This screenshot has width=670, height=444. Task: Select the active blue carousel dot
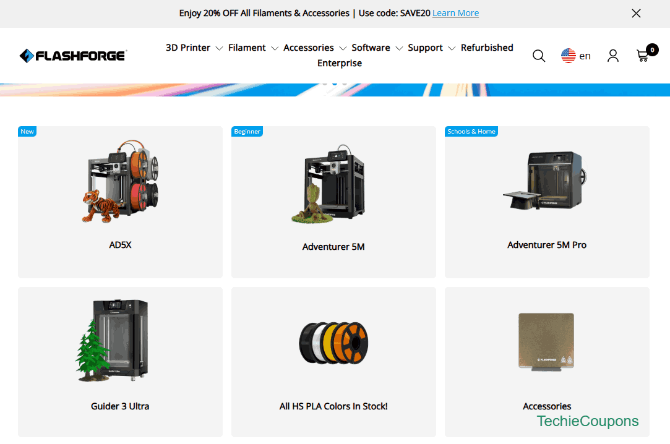335,83
